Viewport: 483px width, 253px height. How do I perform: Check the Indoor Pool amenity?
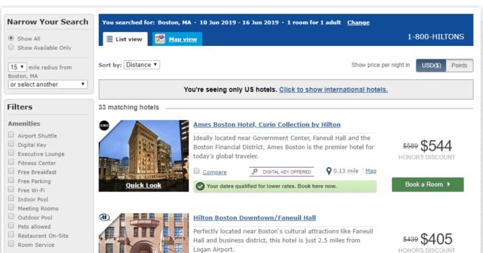pyautogui.click(x=11, y=198)
